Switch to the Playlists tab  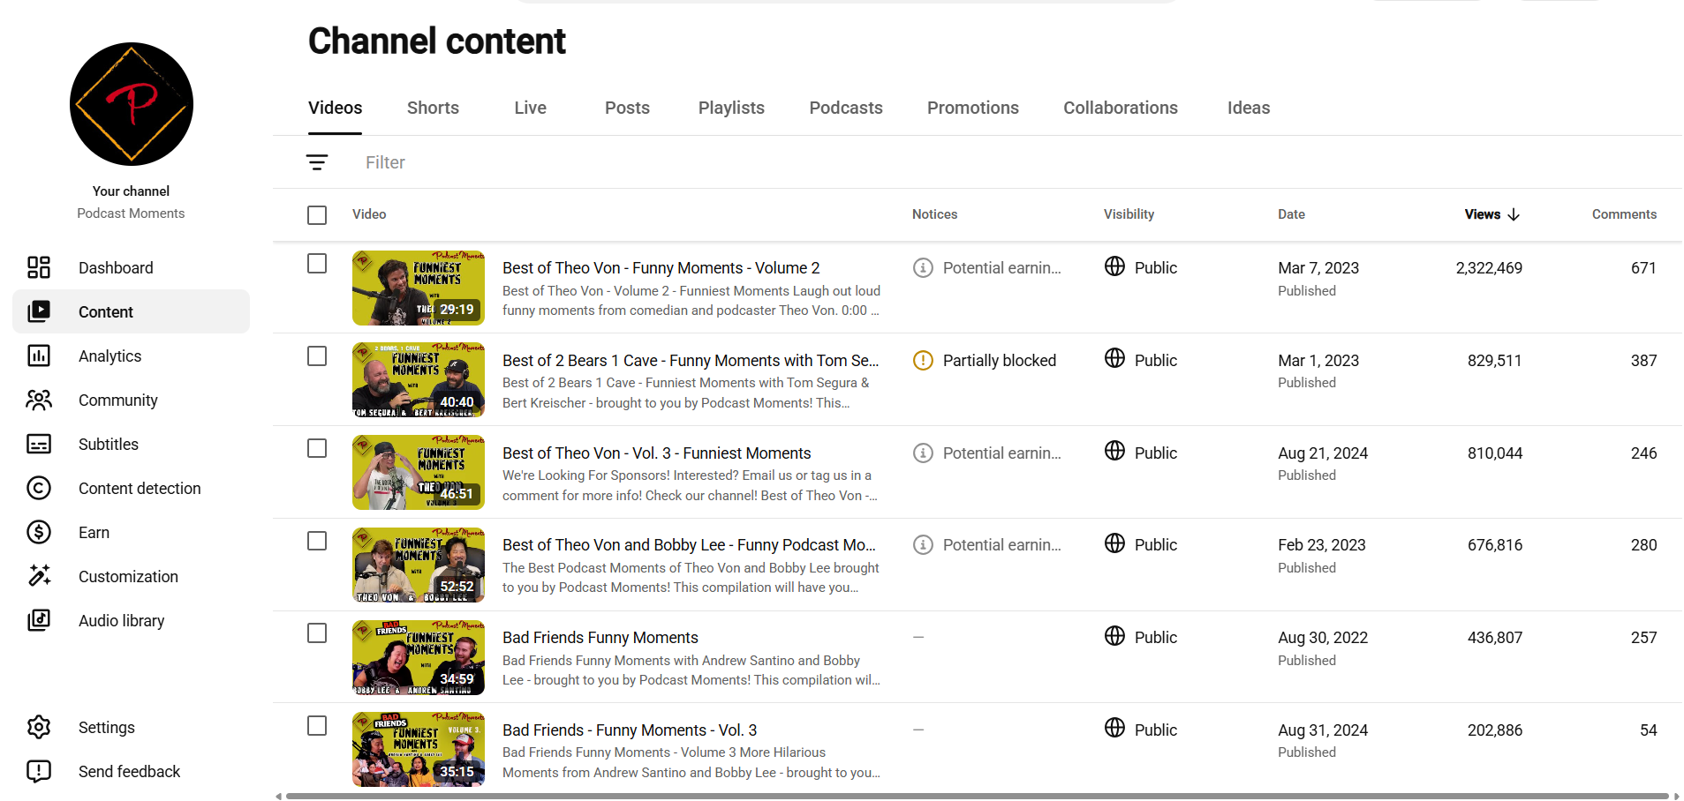point(731,108)
